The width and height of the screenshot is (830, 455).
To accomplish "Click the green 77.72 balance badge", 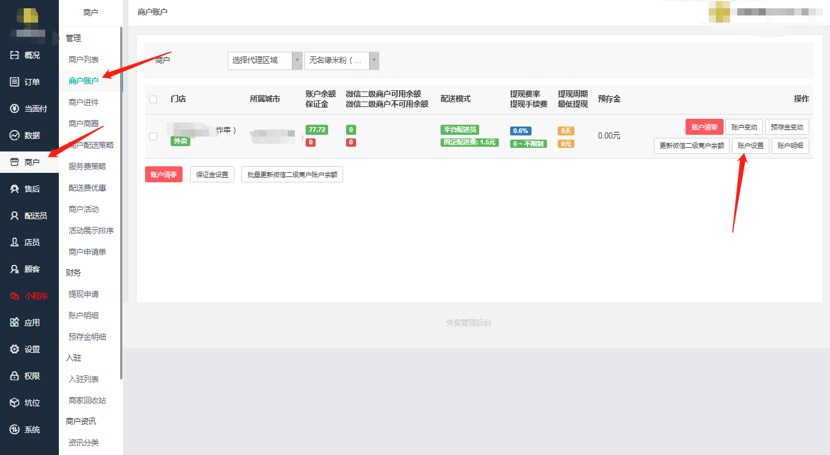I will coord(317,130).
